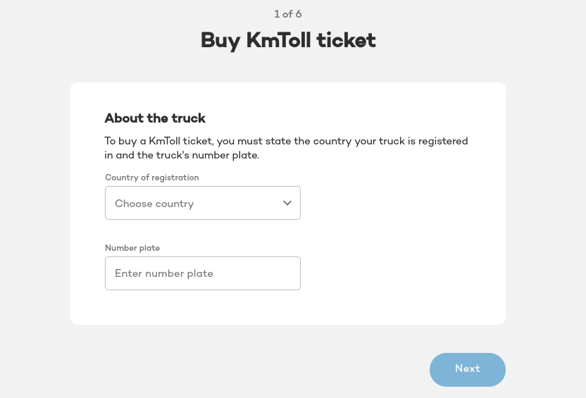The width and height of the screenshot is (586, 398).
Task: Click the 'Country of registration' label
Action: pos(152,178)
